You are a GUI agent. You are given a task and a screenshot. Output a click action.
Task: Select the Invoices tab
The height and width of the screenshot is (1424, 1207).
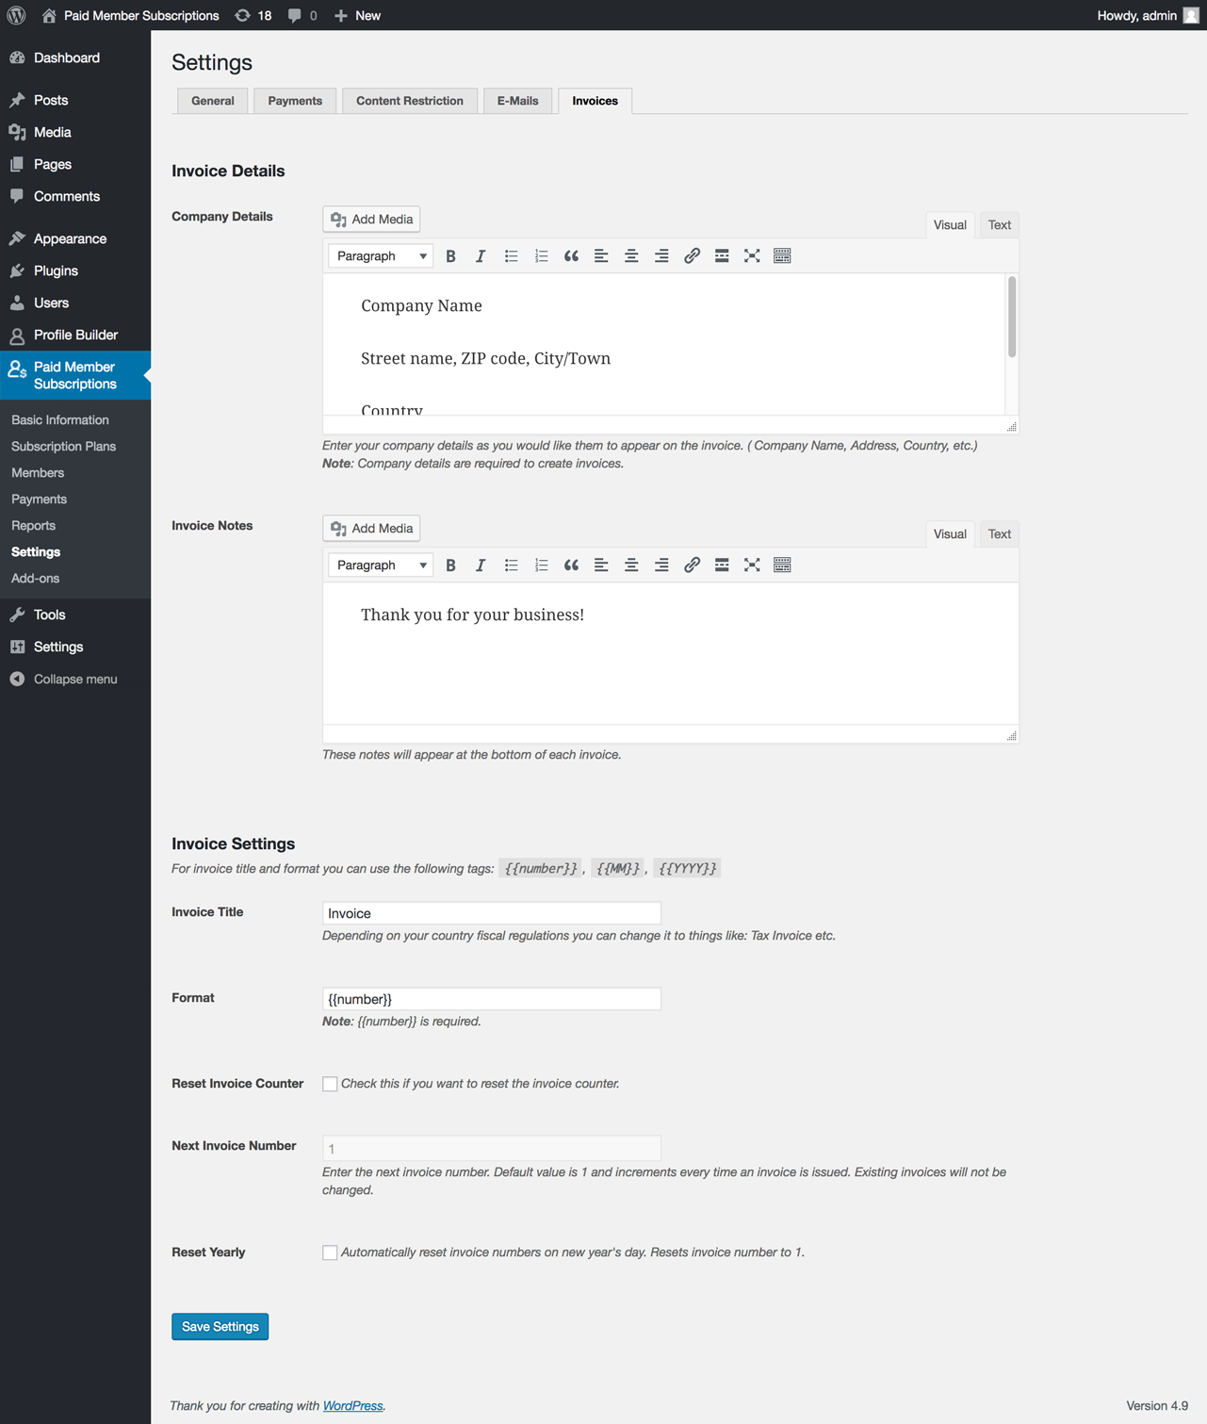click(x=595, y=101)
